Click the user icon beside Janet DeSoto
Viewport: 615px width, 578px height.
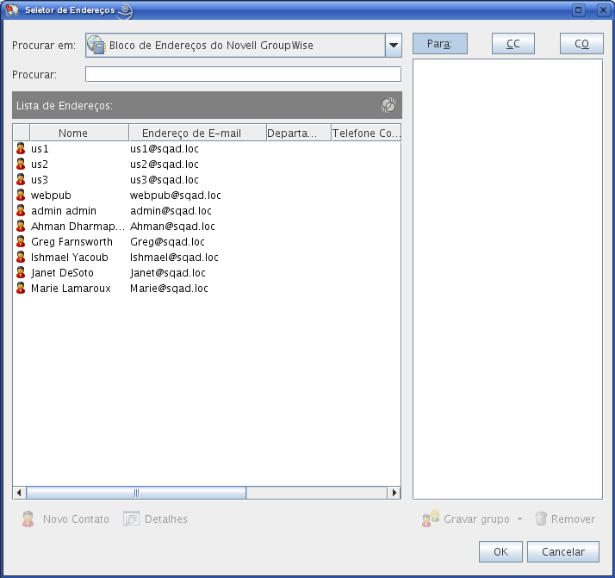[x=21, y=272]
